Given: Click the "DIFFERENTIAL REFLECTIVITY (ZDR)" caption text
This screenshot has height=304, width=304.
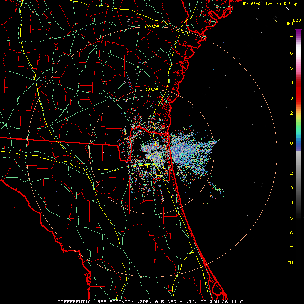Looking at the screenshot, I should pyautogui.click(x=105, y=302).
